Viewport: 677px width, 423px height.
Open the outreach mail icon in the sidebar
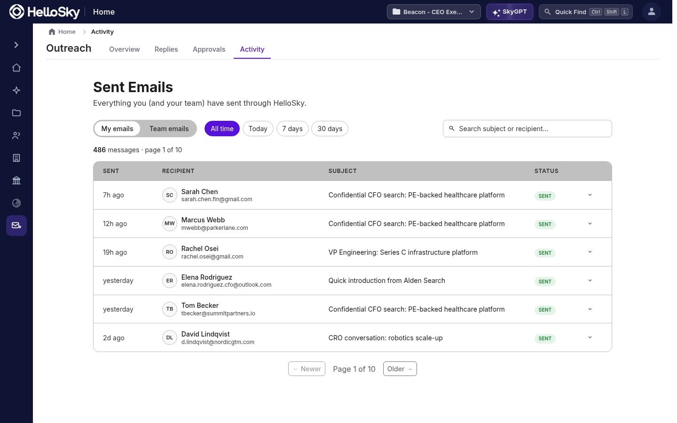[x=16, y=226]
